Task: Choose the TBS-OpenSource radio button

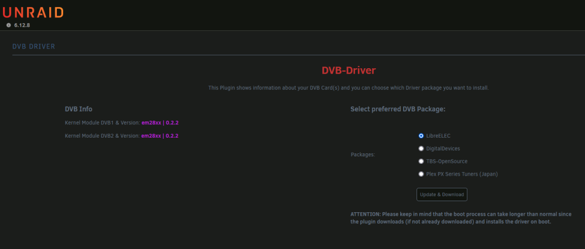Action: pos(421,162)
